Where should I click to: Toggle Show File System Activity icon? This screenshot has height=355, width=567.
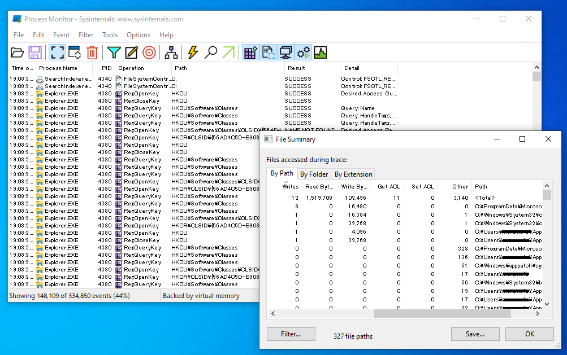click(x=269, y=52)
